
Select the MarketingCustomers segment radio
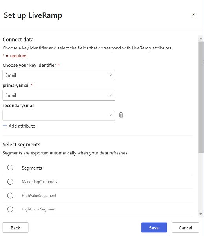[10, 182]
